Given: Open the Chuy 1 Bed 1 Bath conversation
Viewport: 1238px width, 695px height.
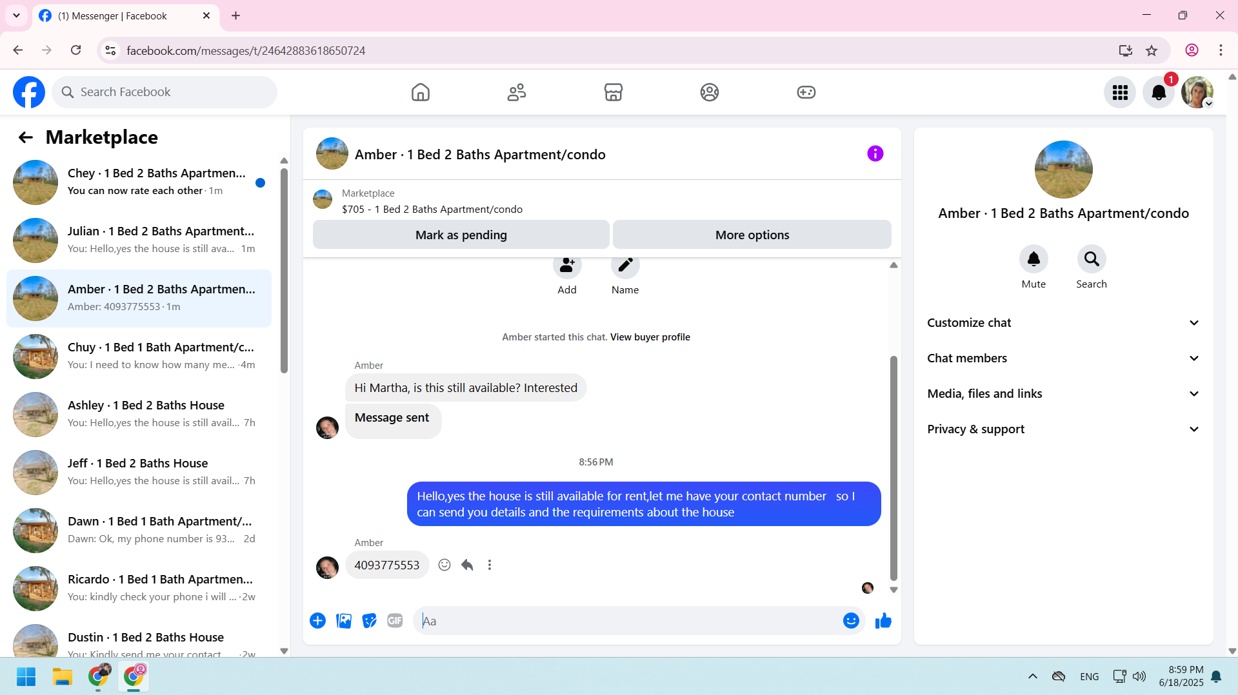Looking at the screenshot, I should (139, 357).
